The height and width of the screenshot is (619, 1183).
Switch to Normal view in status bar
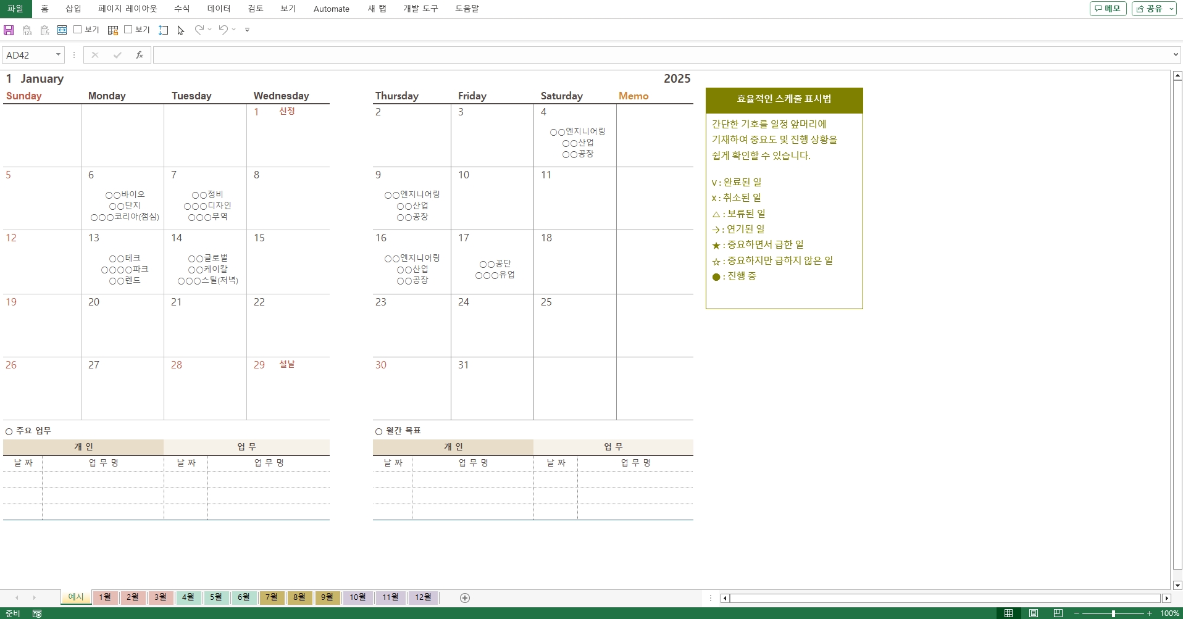tap(1008, 613)
